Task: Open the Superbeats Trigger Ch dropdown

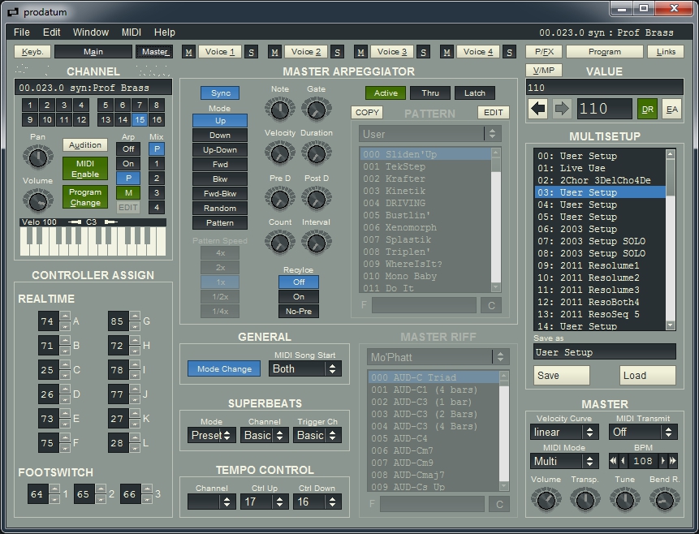Action: coord(317,435)
